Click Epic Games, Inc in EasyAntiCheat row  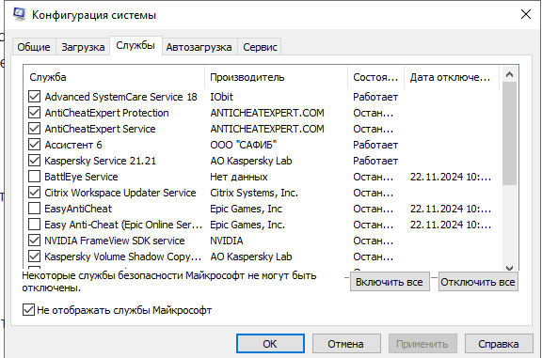coord(247,209)
